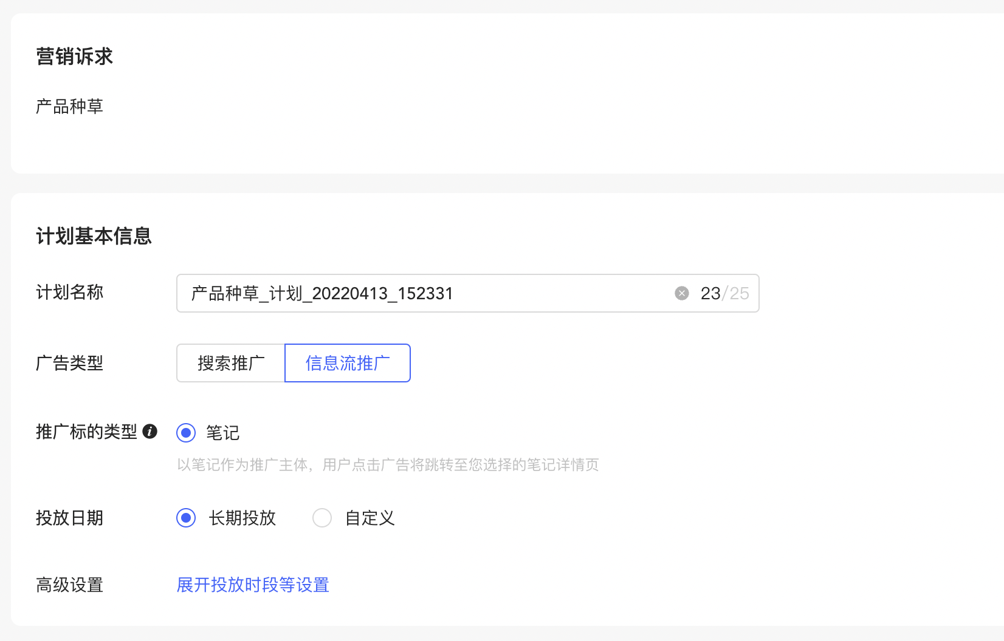The width and height of the screenshot is (1004, 641).
Task: Choose 自定义 delivery dates
Action: tap(322, 518)
